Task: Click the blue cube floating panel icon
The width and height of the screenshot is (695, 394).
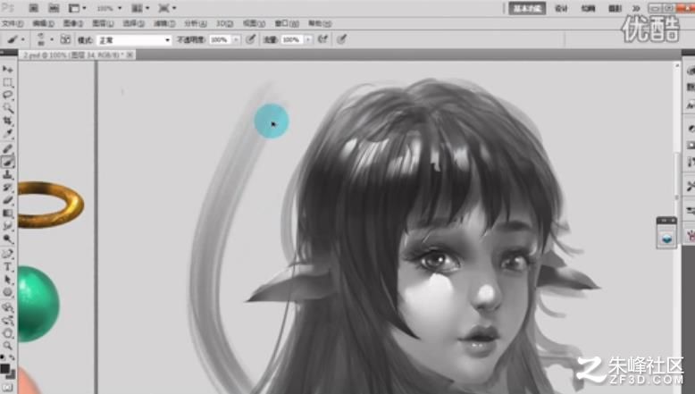Action: pos(666,239)
